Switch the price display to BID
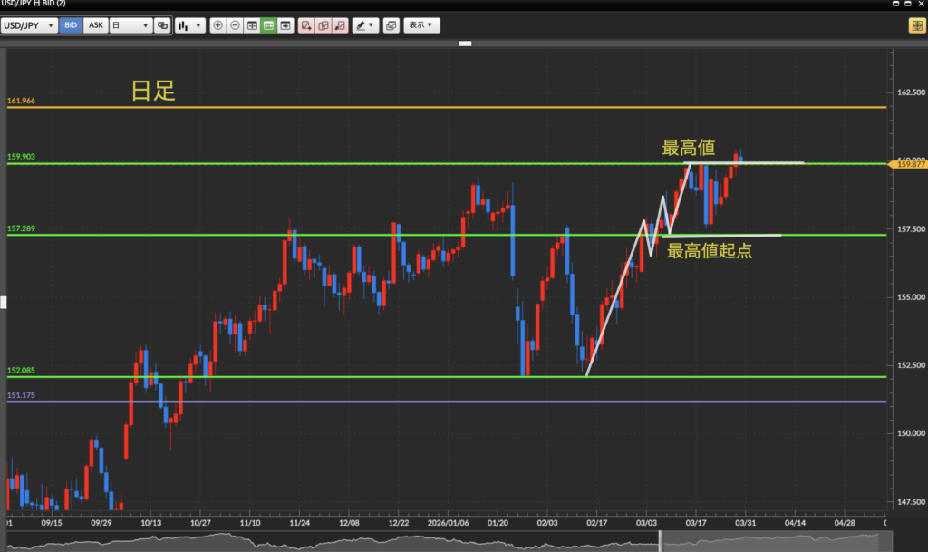Viewport: 928px width, 552px height. (x=71, y=25)
